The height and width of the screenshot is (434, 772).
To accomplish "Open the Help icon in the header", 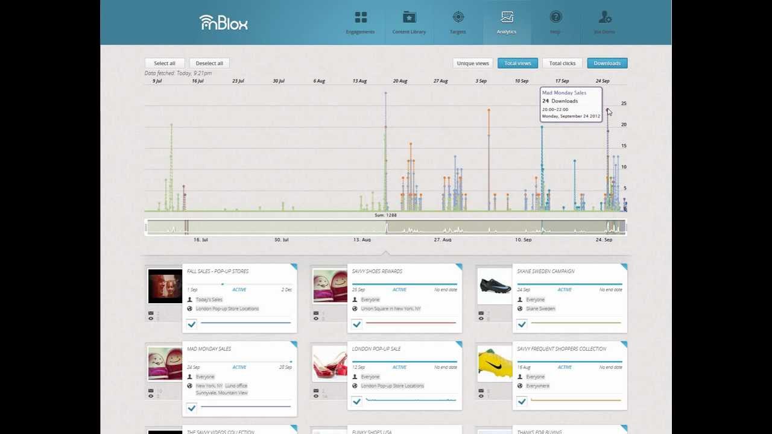I will coord(555,17).
